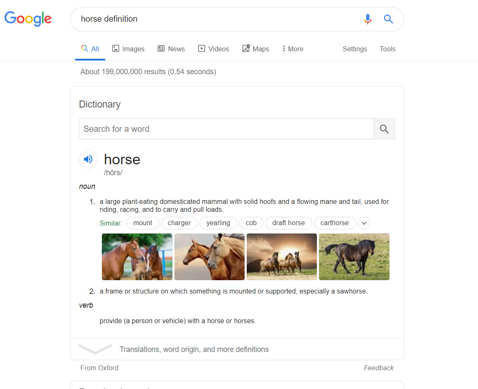Image resolution: width=478 pixels, height=389 pixels.
Task: Click the blue search magnifier icon
Action: pos(388,19)
